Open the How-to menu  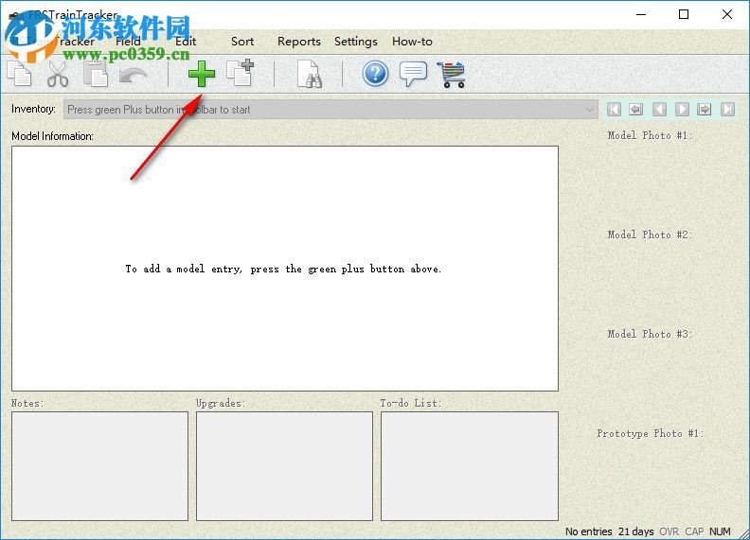point(412,42)
